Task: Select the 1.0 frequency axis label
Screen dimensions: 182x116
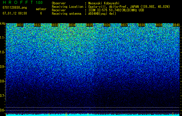Action: pyautogui.click(x=2, y=52)
